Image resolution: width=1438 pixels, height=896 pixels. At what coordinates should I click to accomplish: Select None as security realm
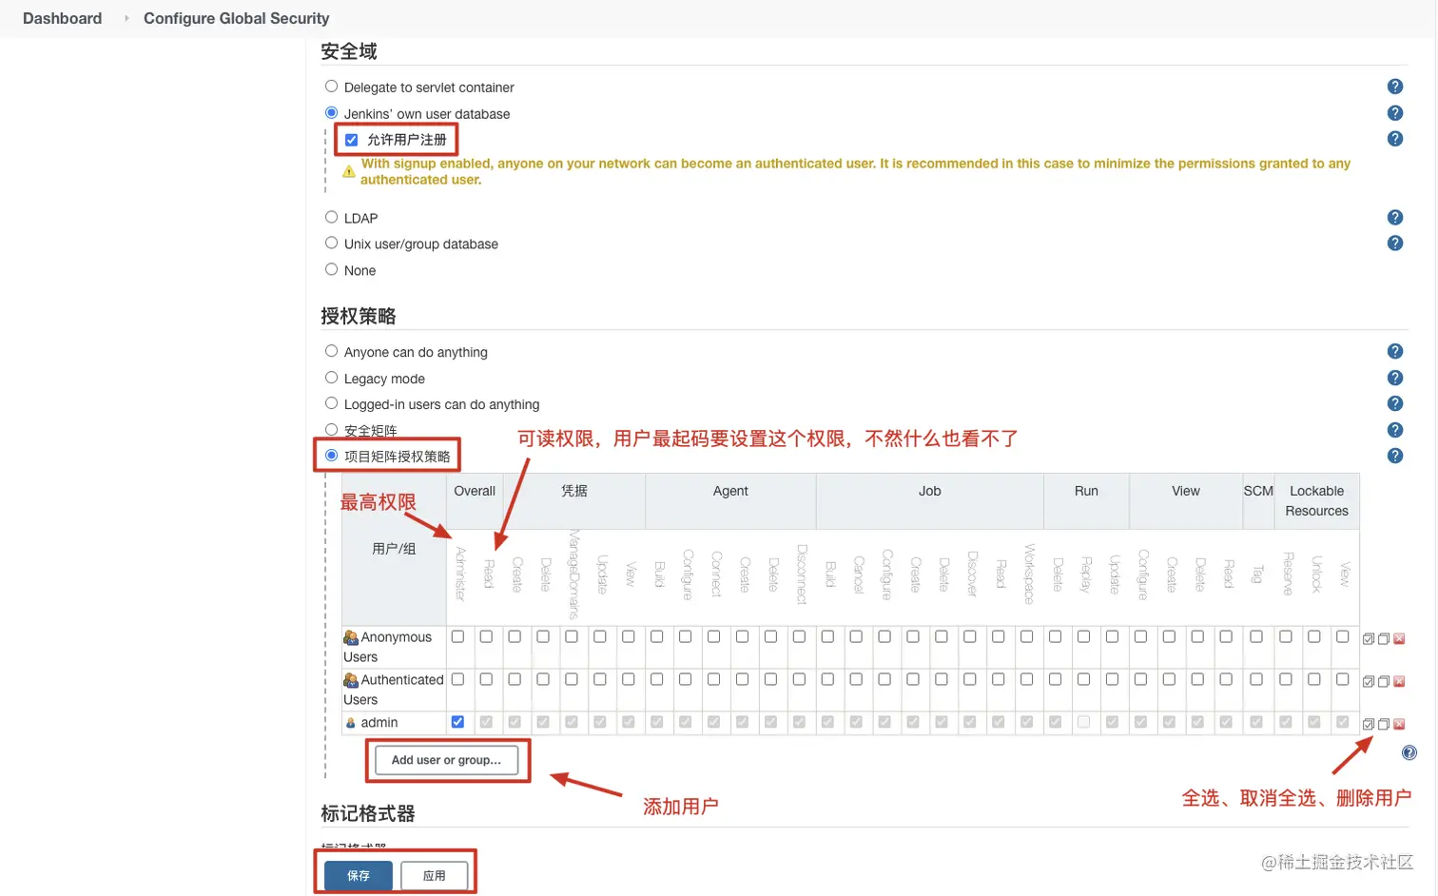(331, 269)
